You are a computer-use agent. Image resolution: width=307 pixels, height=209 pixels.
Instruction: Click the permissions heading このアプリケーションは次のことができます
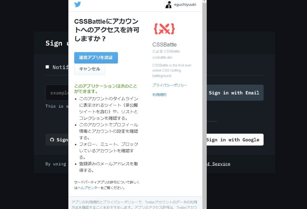click(x=106, y=88)
